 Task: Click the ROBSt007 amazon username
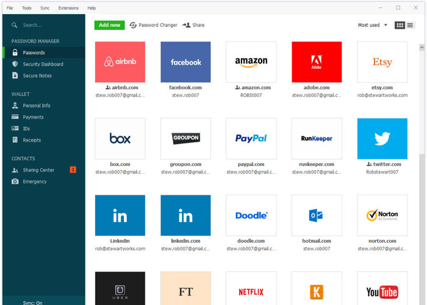tap(251, 95)
